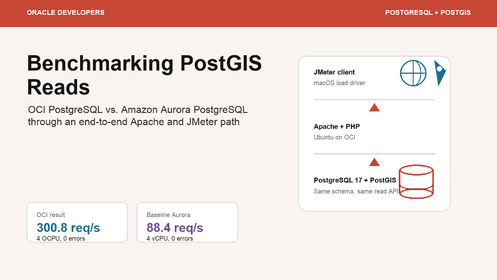Image resolution: width=497 pixels, height=280 pixels.
Task: Click the 4 OCPU, 0 errors text
Action: (x=61, y=239)
